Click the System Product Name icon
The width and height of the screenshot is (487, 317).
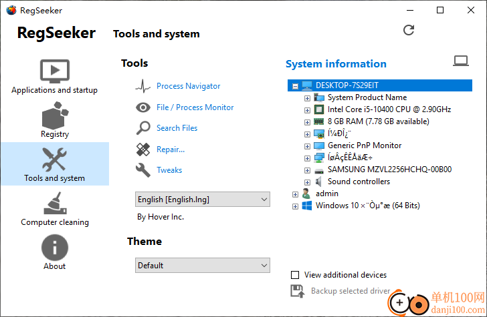[x=319, y=97]
